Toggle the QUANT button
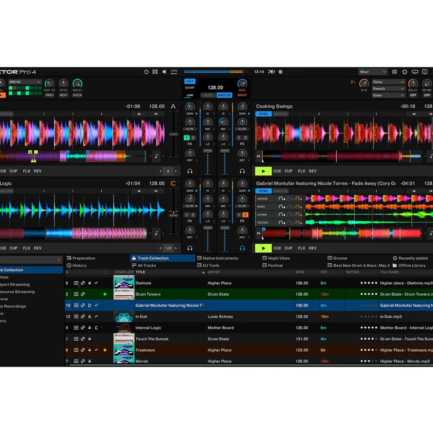The image size is (433, 434). coord(190,88)
